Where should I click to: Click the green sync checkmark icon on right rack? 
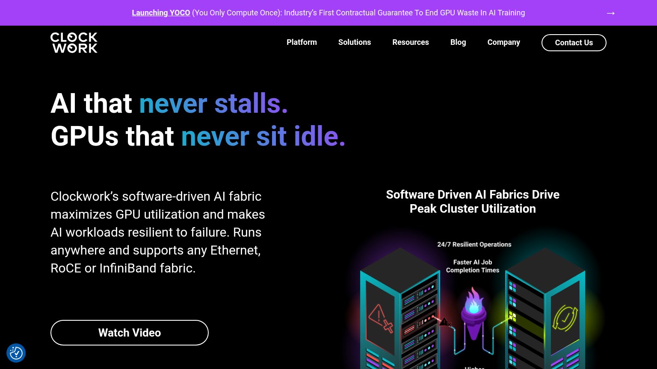565,318
